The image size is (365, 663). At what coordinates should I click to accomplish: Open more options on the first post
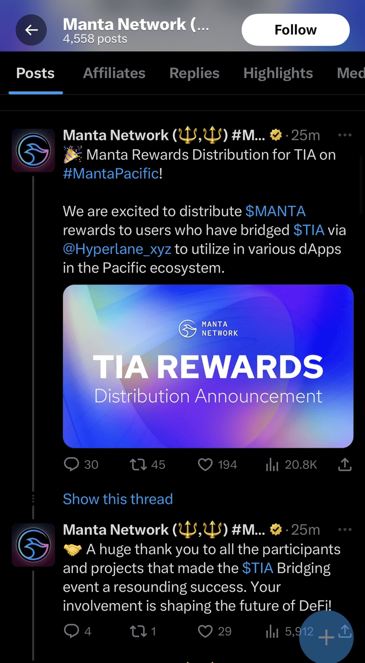345,135
